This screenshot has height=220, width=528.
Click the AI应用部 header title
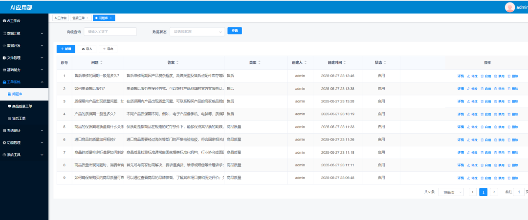22,7
